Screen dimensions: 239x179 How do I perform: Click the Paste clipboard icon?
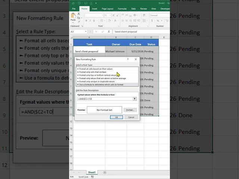[73, 16]
